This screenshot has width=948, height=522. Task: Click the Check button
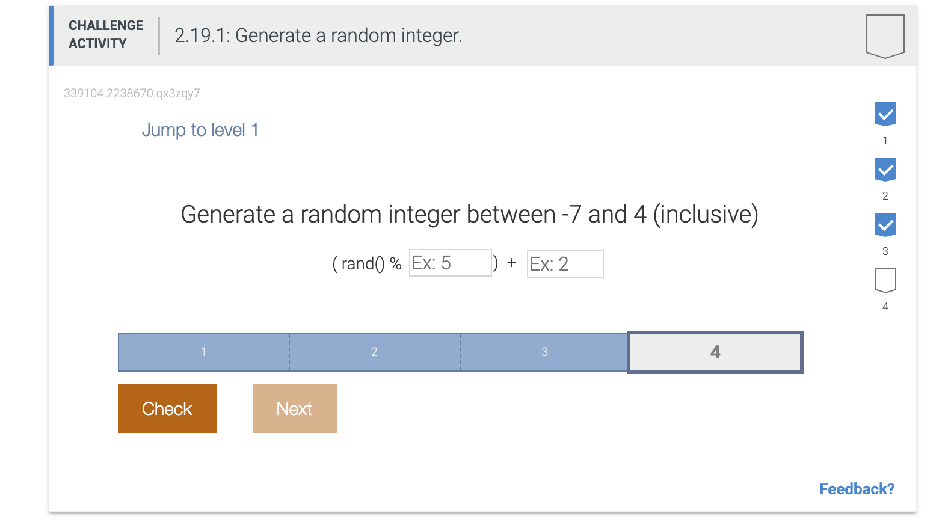pyautogui.click(x=167, y=408)
